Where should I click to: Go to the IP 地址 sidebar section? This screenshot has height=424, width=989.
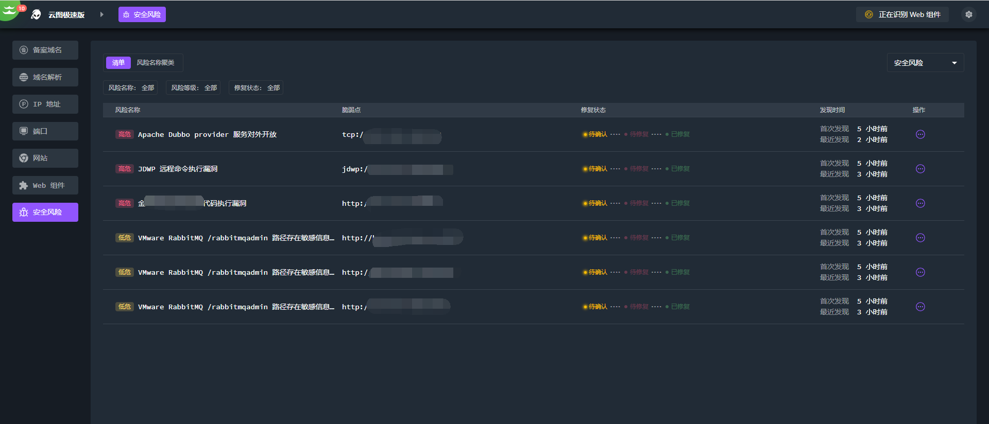tap(45, 104)
